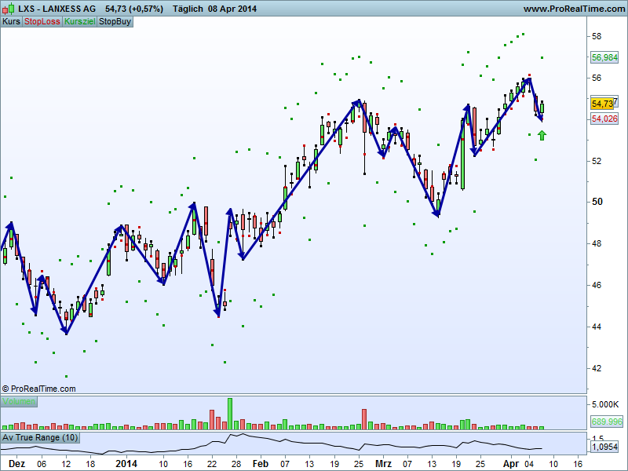This screenshot has height=471, width=628.
Task: Click the 58 price axis label
Action: 597,36
